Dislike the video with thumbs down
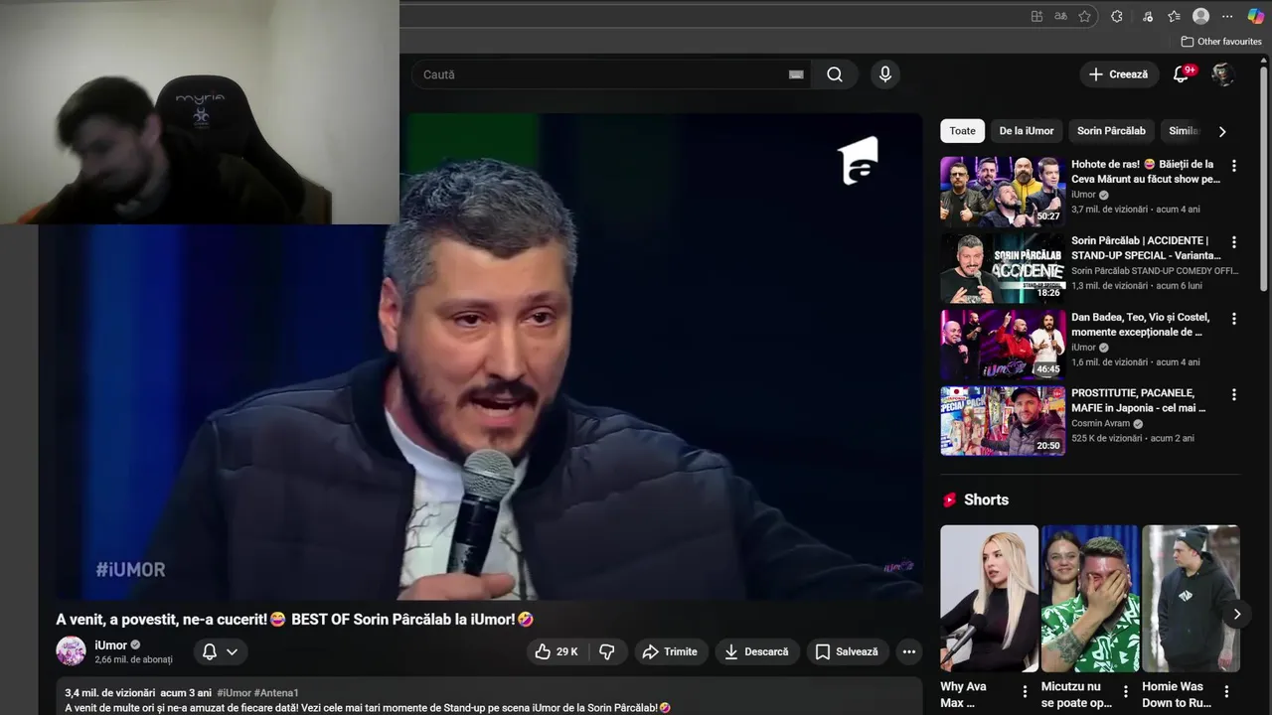This screenshot has width=1272, height=715. pyautogui.click(x=607, y=651)
